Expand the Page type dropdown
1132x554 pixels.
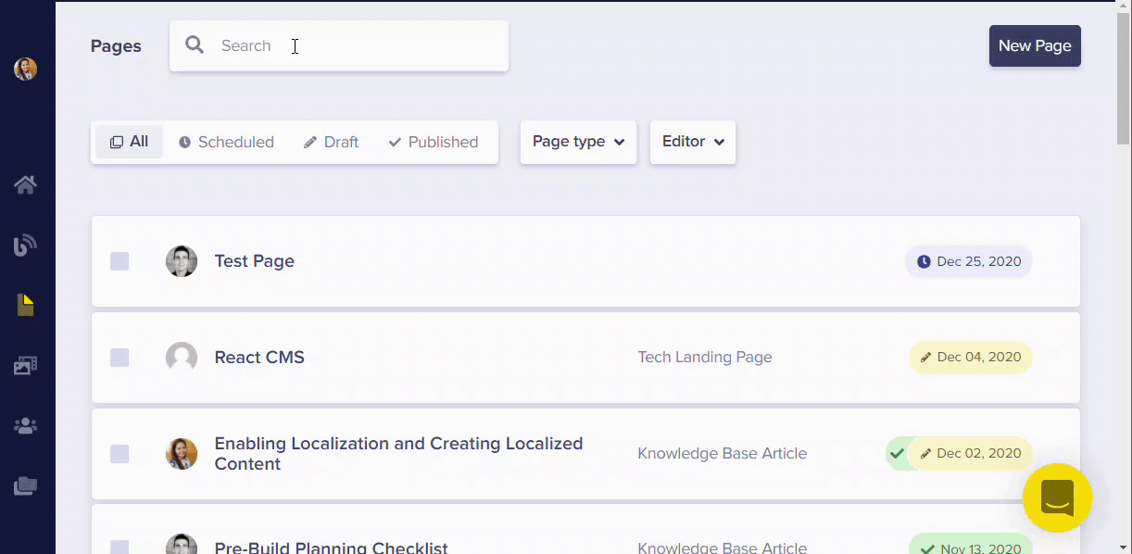tap(578, 142)
